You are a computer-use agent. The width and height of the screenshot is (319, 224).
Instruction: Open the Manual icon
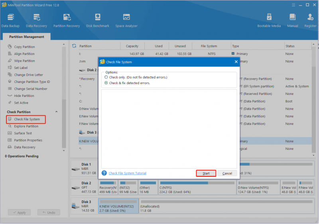293,20
